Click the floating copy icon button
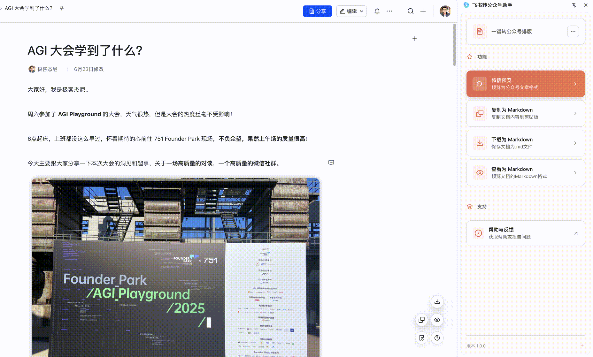This screenshot has width=593, height=357. coord(422,320)
